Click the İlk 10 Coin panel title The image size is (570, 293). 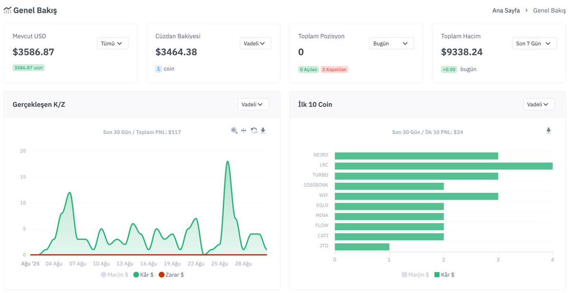coord(315,104)
